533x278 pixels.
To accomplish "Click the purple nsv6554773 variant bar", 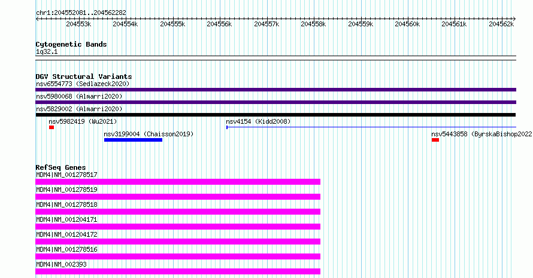I will (275, 90).
